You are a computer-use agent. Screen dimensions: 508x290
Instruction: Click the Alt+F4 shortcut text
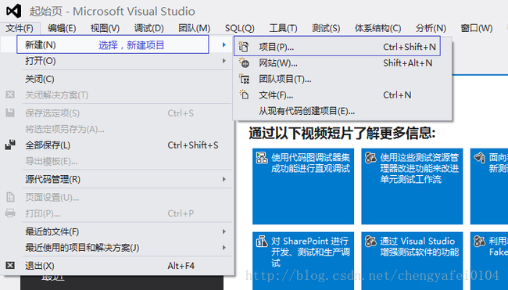(x=181, y=266)
